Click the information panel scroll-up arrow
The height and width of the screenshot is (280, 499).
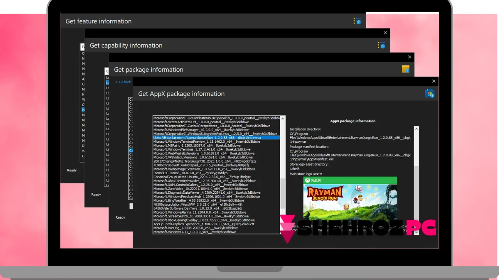416,129
